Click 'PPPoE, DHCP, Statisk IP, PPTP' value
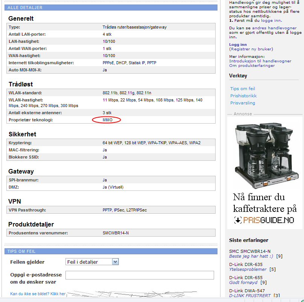Screen dimensions: 304x302 [x=129, y=63]
